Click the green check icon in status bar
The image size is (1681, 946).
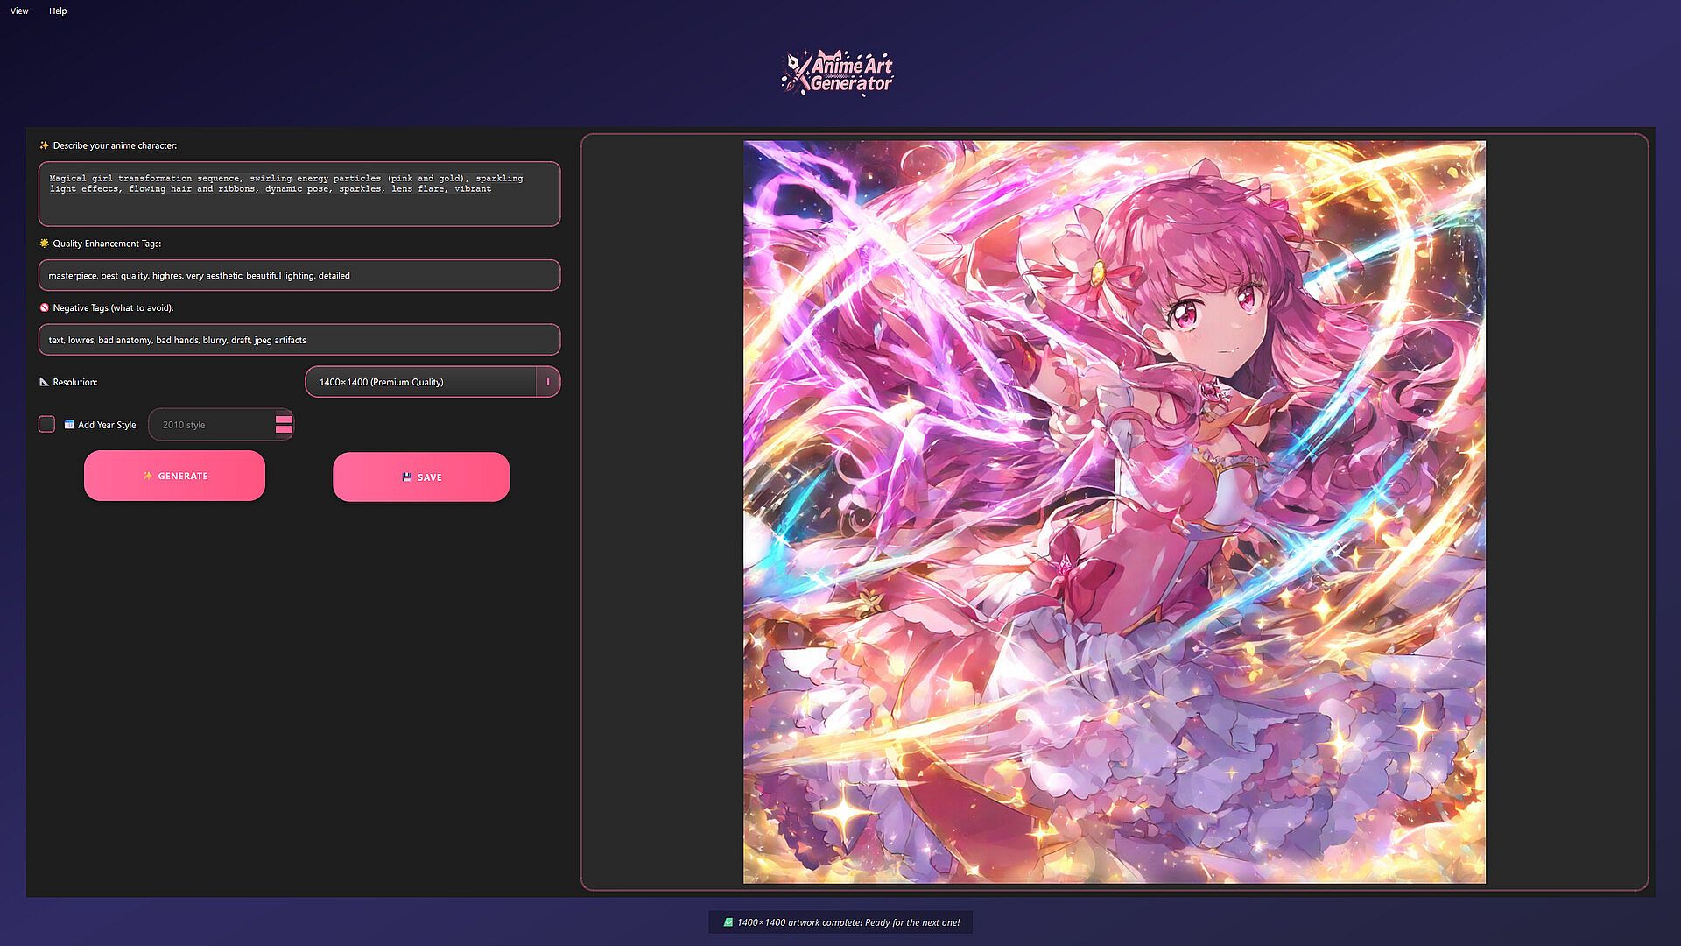[x=728, y=922]
